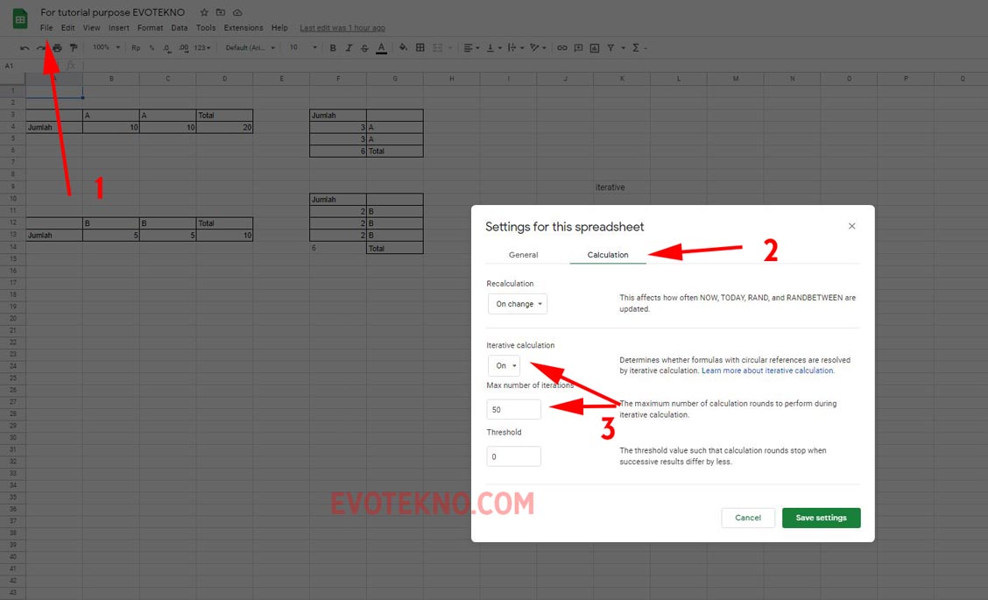Apply strikethrough formatting
Screen dimensions: 988x600
click(364, 48)
